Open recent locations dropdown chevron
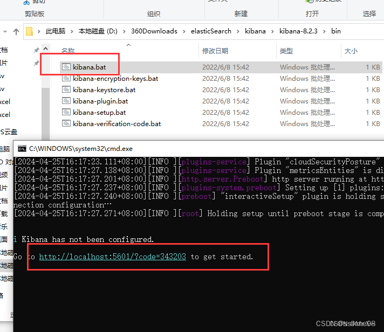This screenshot has width=384, height=332. [x=5, y=31]
